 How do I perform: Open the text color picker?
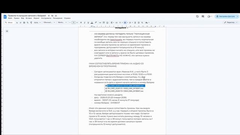(x=92, y=22)
